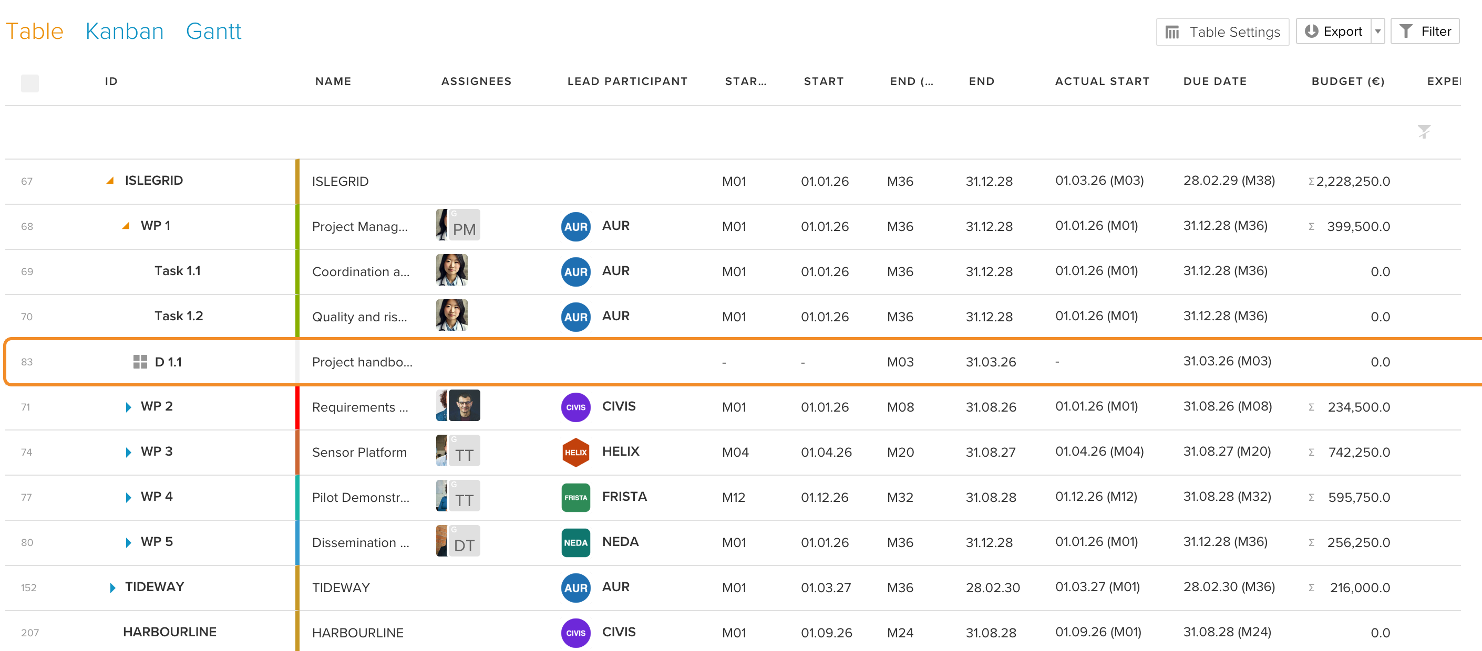Screen dimensions: 1482x651
Task: Click the FRISTA green badge
Action: pyautogui.click(x=575, y=497)
